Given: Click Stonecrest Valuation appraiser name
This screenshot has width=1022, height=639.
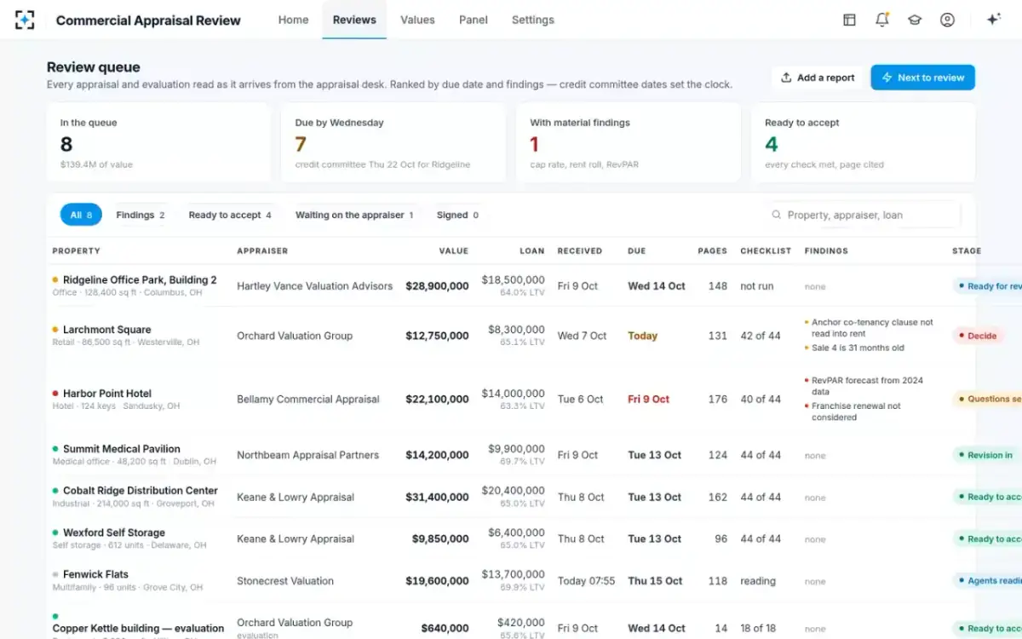Looking at the screenshot, I should click(x=285, y=581).
